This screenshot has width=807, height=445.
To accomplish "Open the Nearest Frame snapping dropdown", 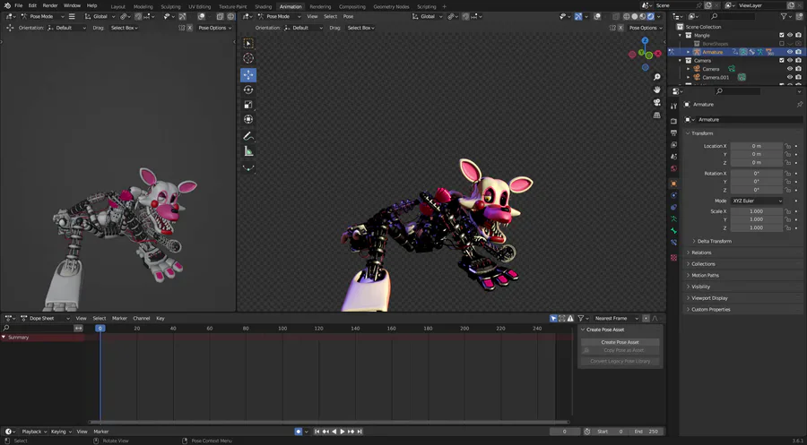I will (x=617, y=318).
